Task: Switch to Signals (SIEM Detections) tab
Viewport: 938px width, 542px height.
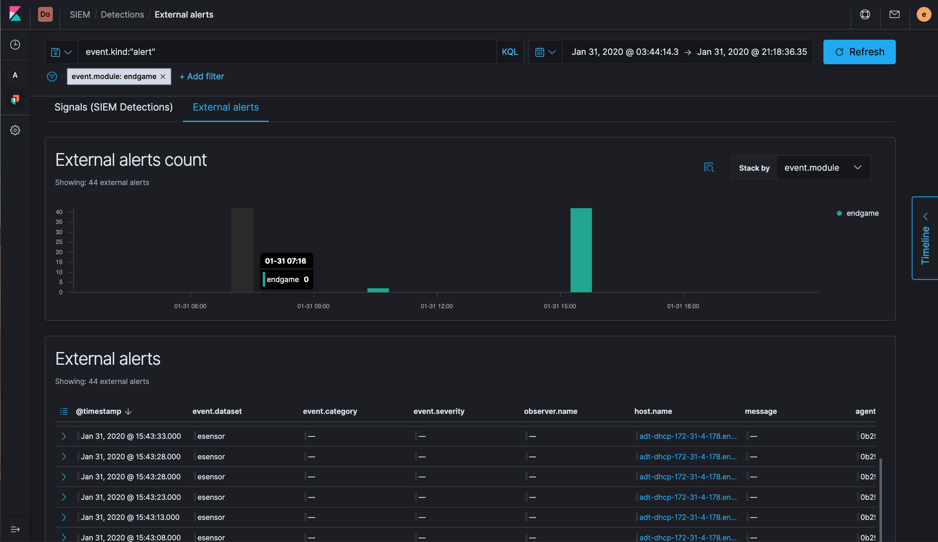Action: (113, 107)
